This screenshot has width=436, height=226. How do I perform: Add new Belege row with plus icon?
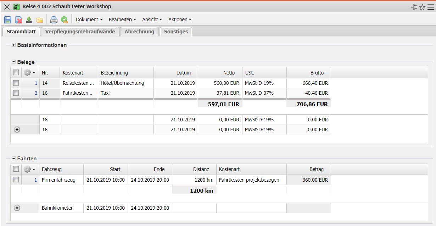pyautogui.click(x=17, y=129)
